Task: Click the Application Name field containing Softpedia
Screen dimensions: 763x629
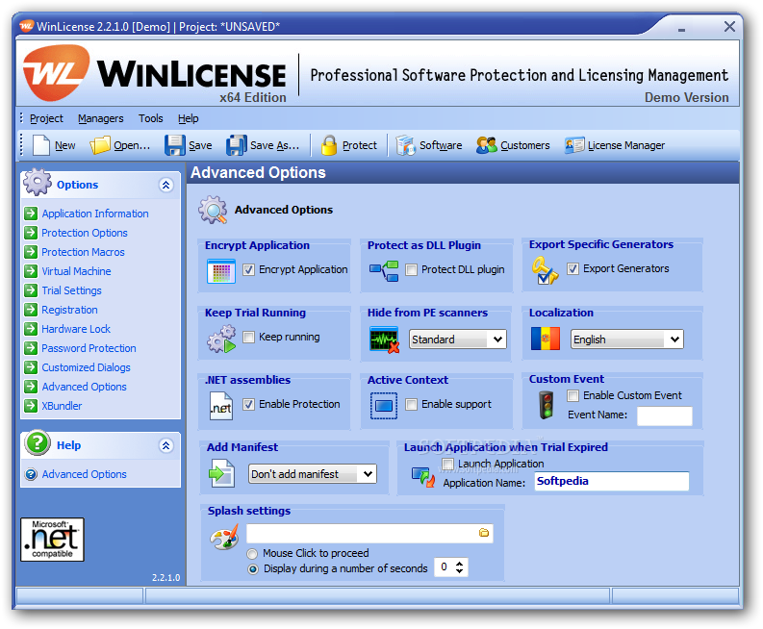Action: (612, 481)
